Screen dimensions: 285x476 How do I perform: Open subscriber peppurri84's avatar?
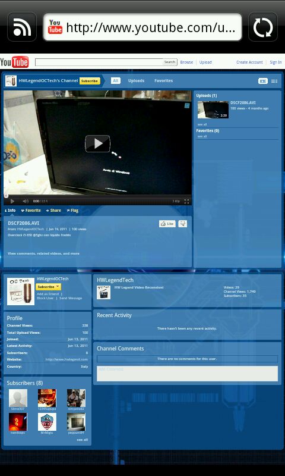tap(76, 422)
